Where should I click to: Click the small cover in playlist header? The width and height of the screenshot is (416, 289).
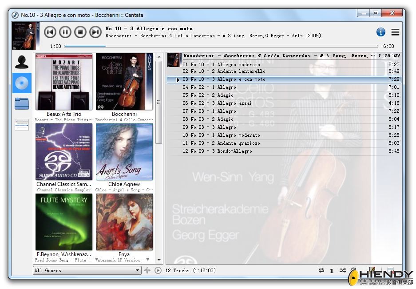pyautogui.click(x=174, y=60)
